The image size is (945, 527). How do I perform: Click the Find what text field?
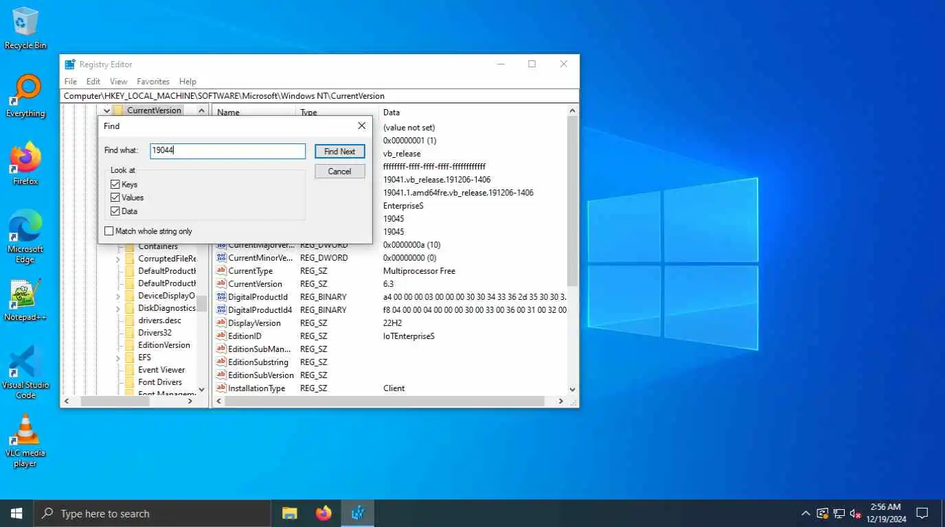228,150
